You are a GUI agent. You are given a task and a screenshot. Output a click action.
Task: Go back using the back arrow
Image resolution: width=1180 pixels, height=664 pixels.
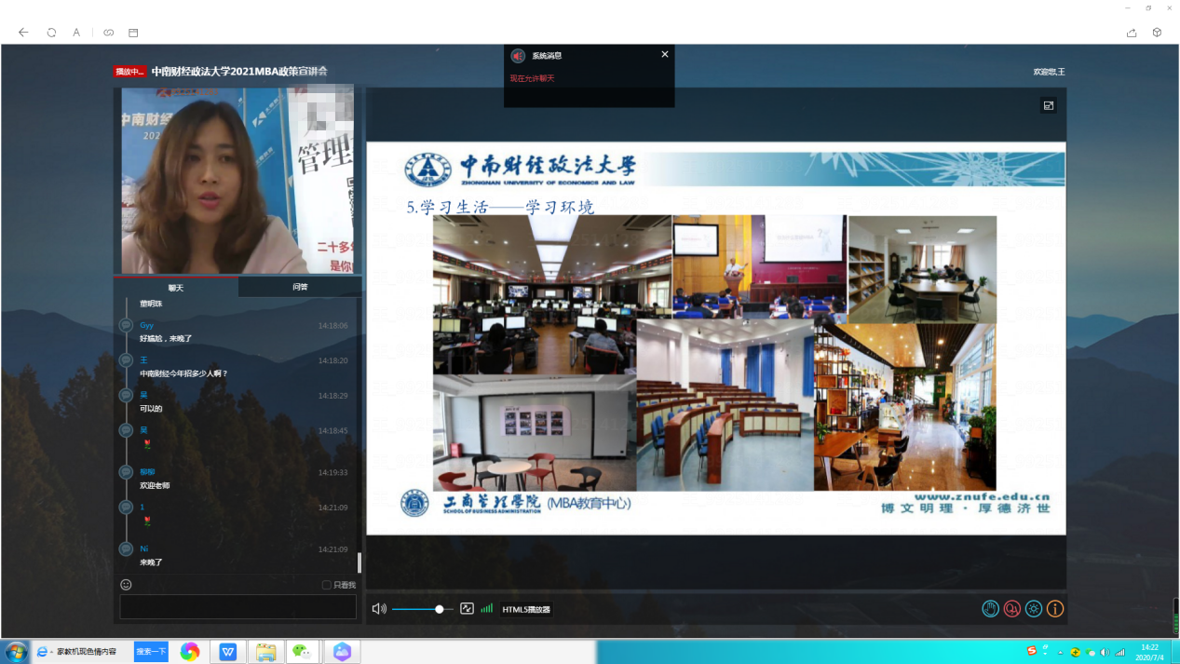click(x=23, y=33)
